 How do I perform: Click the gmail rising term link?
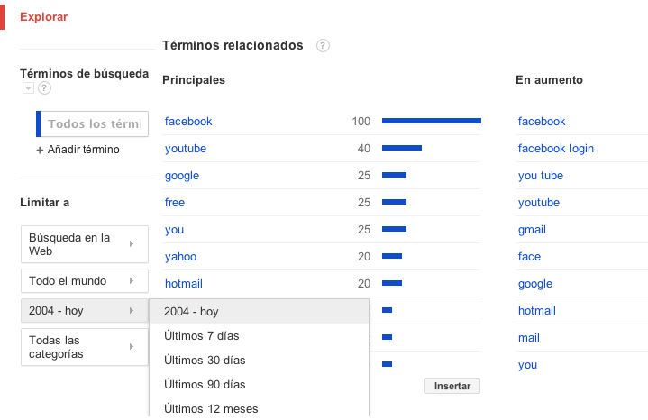(x=532, y=230)
